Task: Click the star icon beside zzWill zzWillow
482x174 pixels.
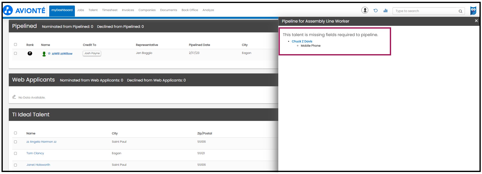Action: point(49,53)
